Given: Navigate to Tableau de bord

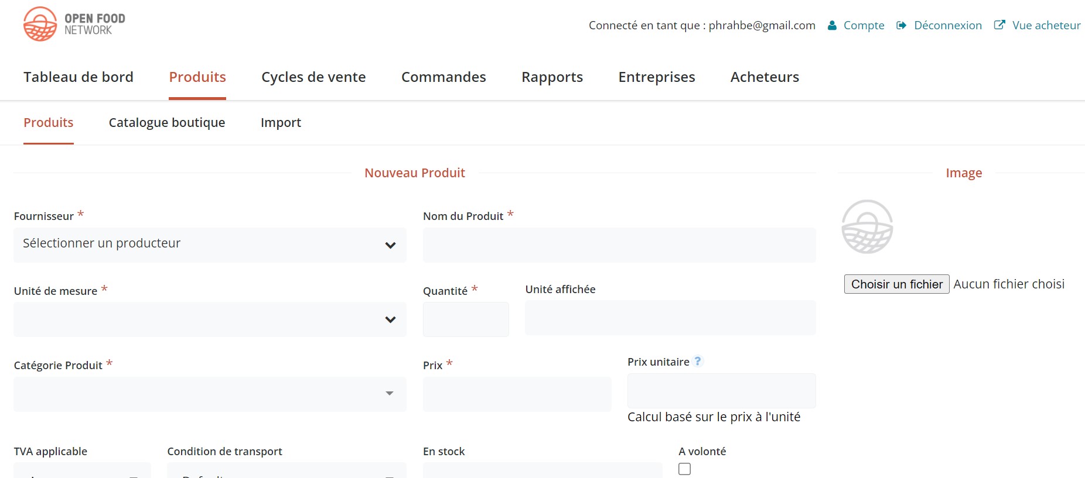Looking at the screenshot, I should coord(79,77).
